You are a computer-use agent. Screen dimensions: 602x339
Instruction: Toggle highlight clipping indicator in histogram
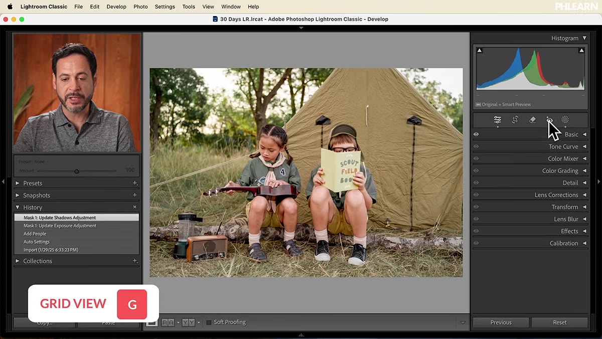click(581, 51)
